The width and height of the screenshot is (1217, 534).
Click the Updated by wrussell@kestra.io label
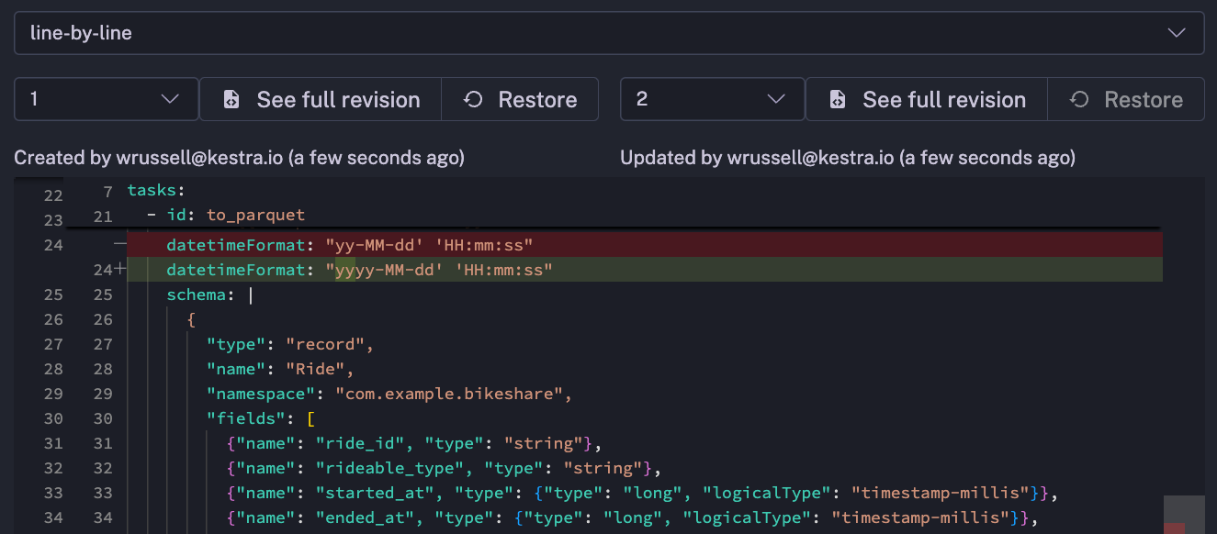[x=847, y=157]
